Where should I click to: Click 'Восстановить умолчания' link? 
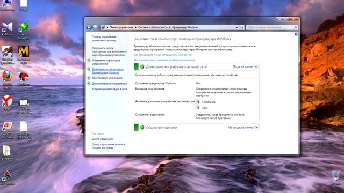107,78
